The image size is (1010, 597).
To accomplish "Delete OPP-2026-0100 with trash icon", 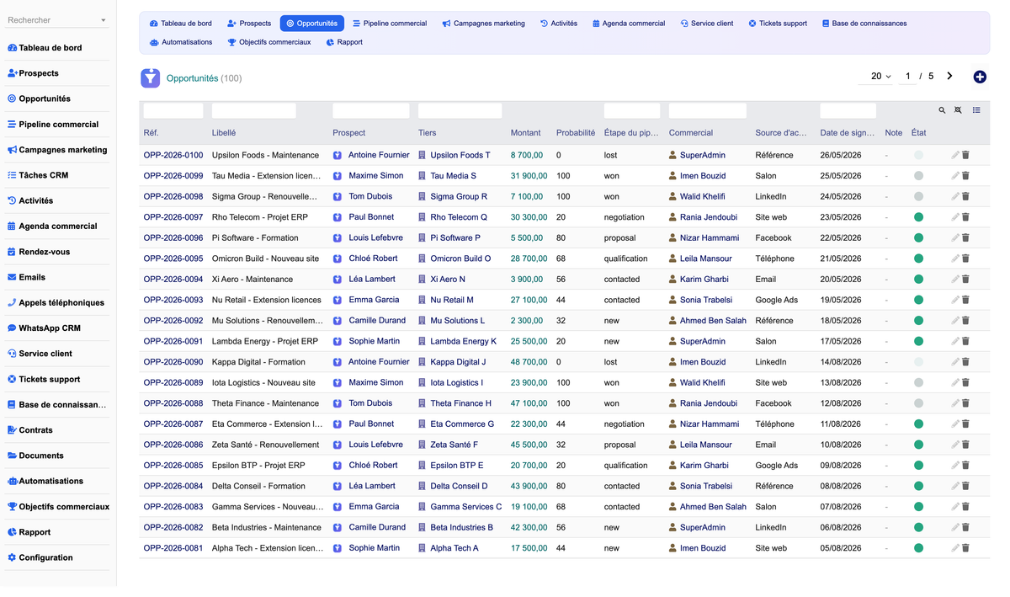I will point(965,155).
